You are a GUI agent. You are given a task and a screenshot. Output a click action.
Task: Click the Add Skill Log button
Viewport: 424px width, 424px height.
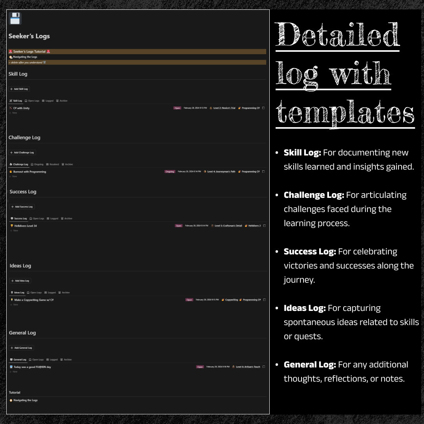(x=19, y=89)
